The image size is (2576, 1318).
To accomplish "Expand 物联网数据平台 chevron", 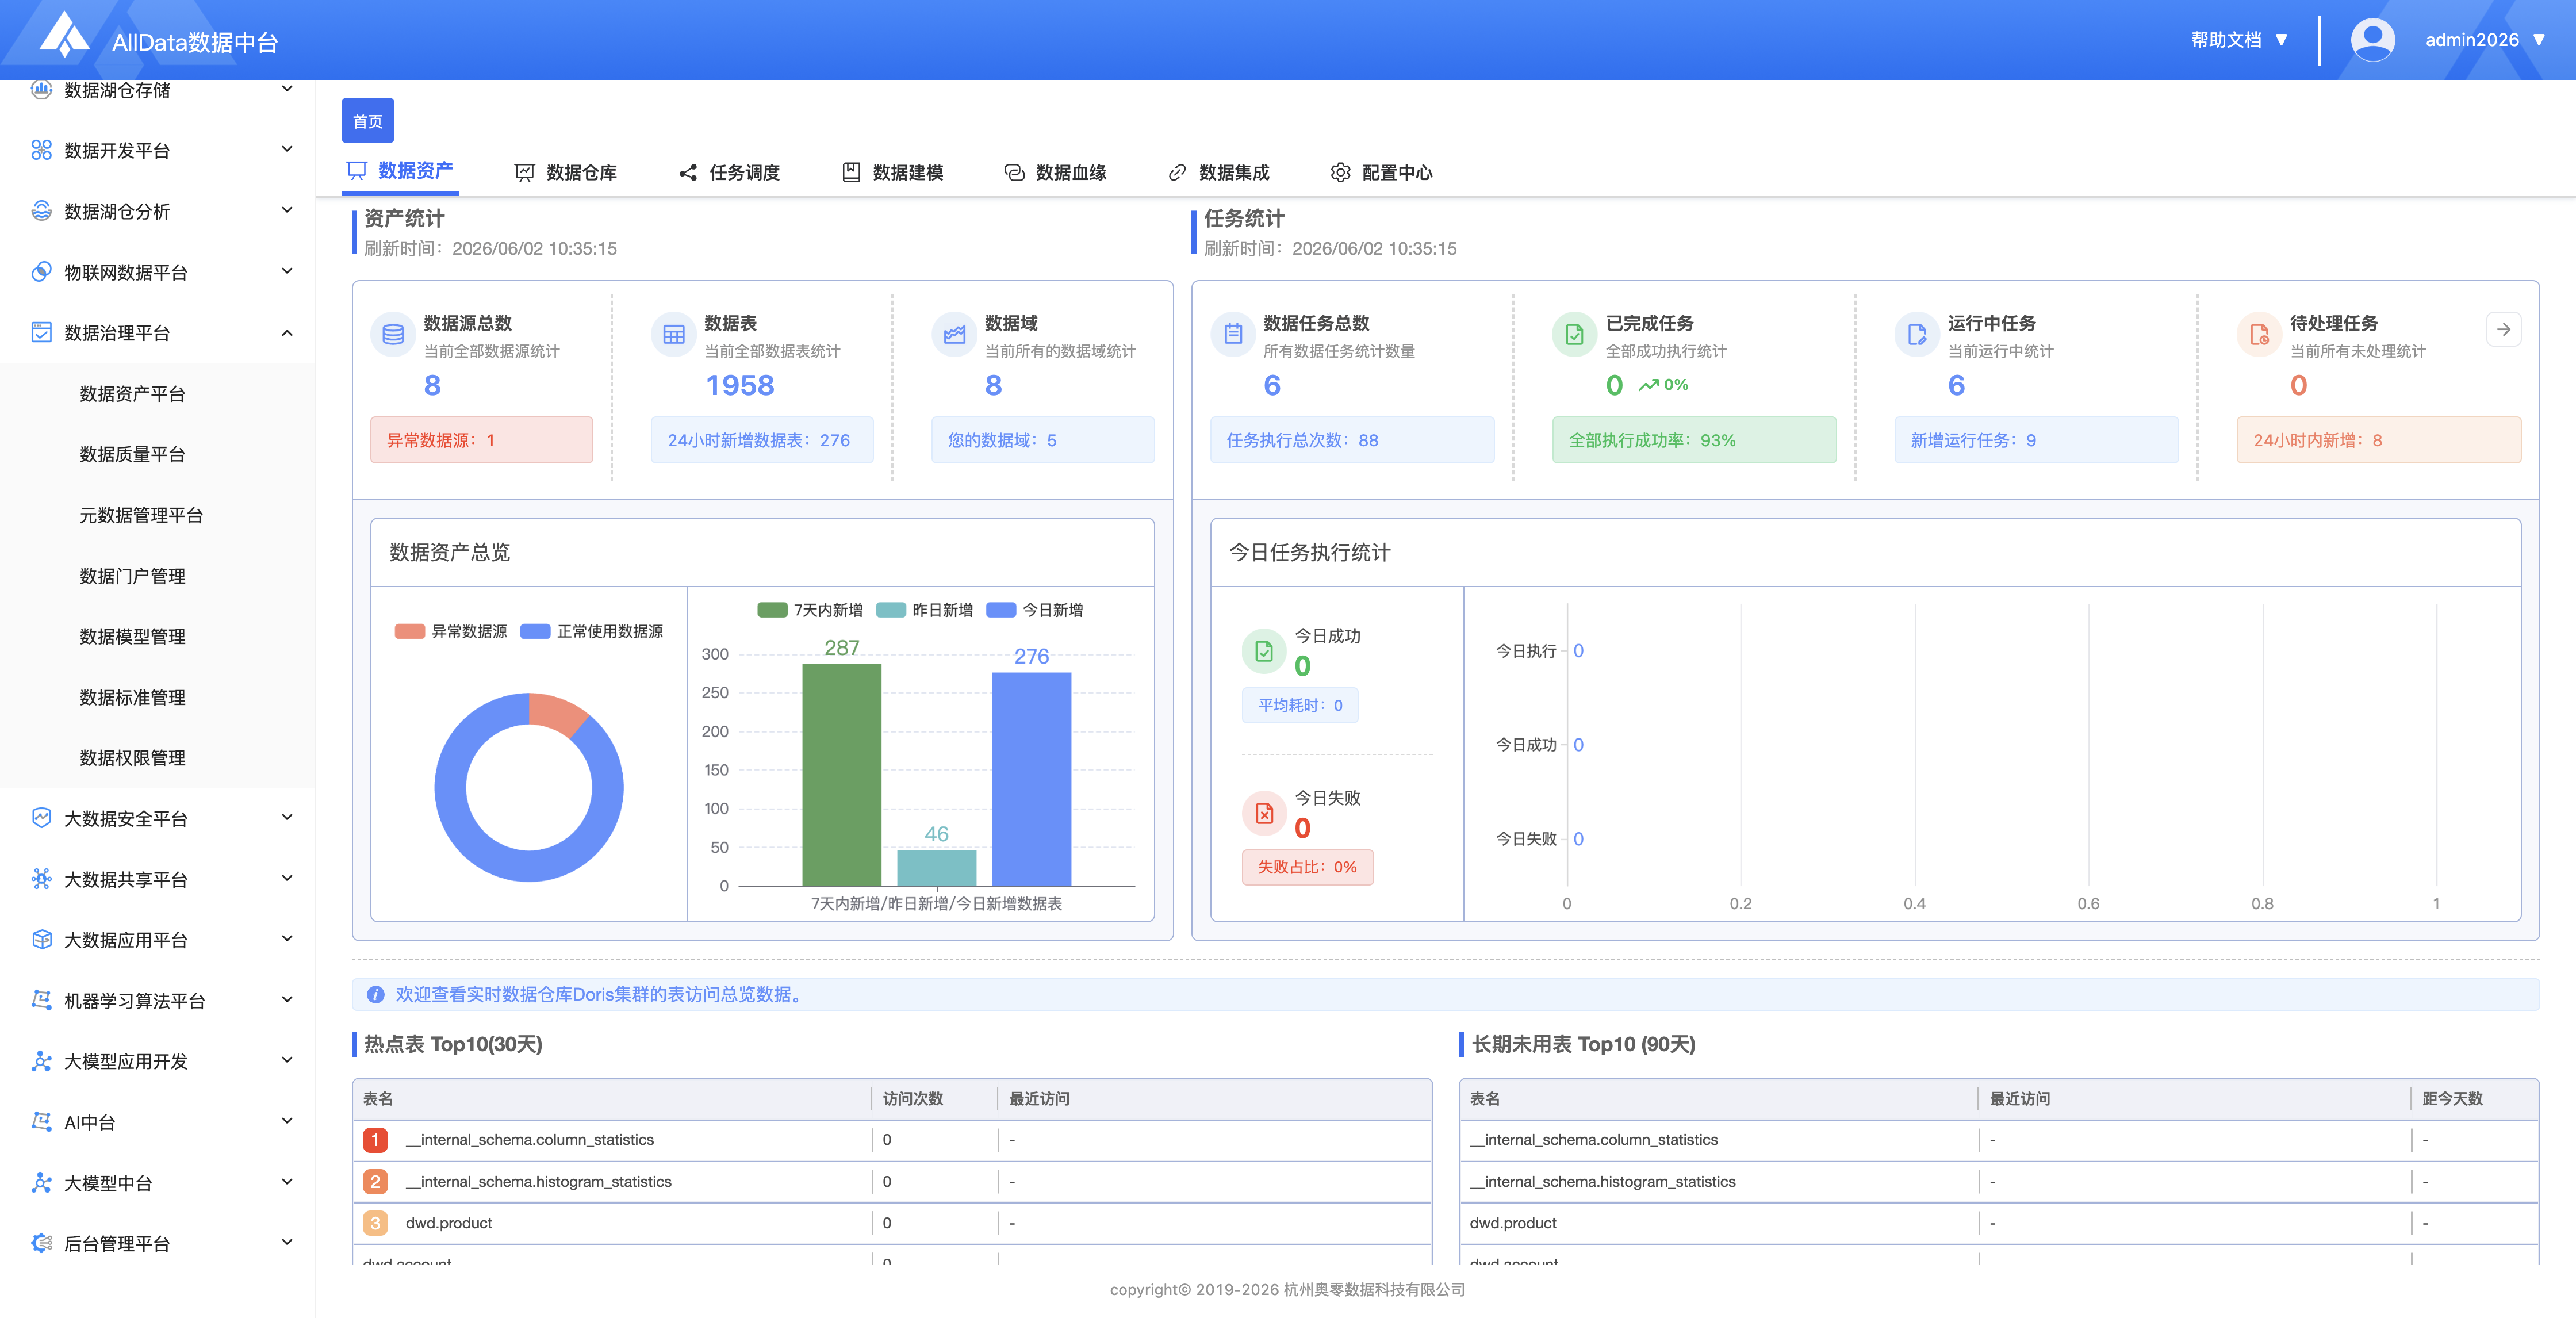I will coord(287,271).
